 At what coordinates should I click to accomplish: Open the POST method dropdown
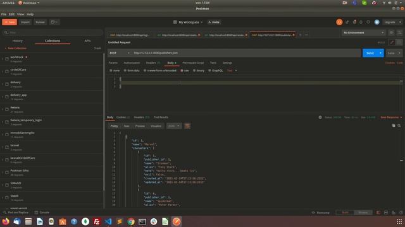(120, 53)
